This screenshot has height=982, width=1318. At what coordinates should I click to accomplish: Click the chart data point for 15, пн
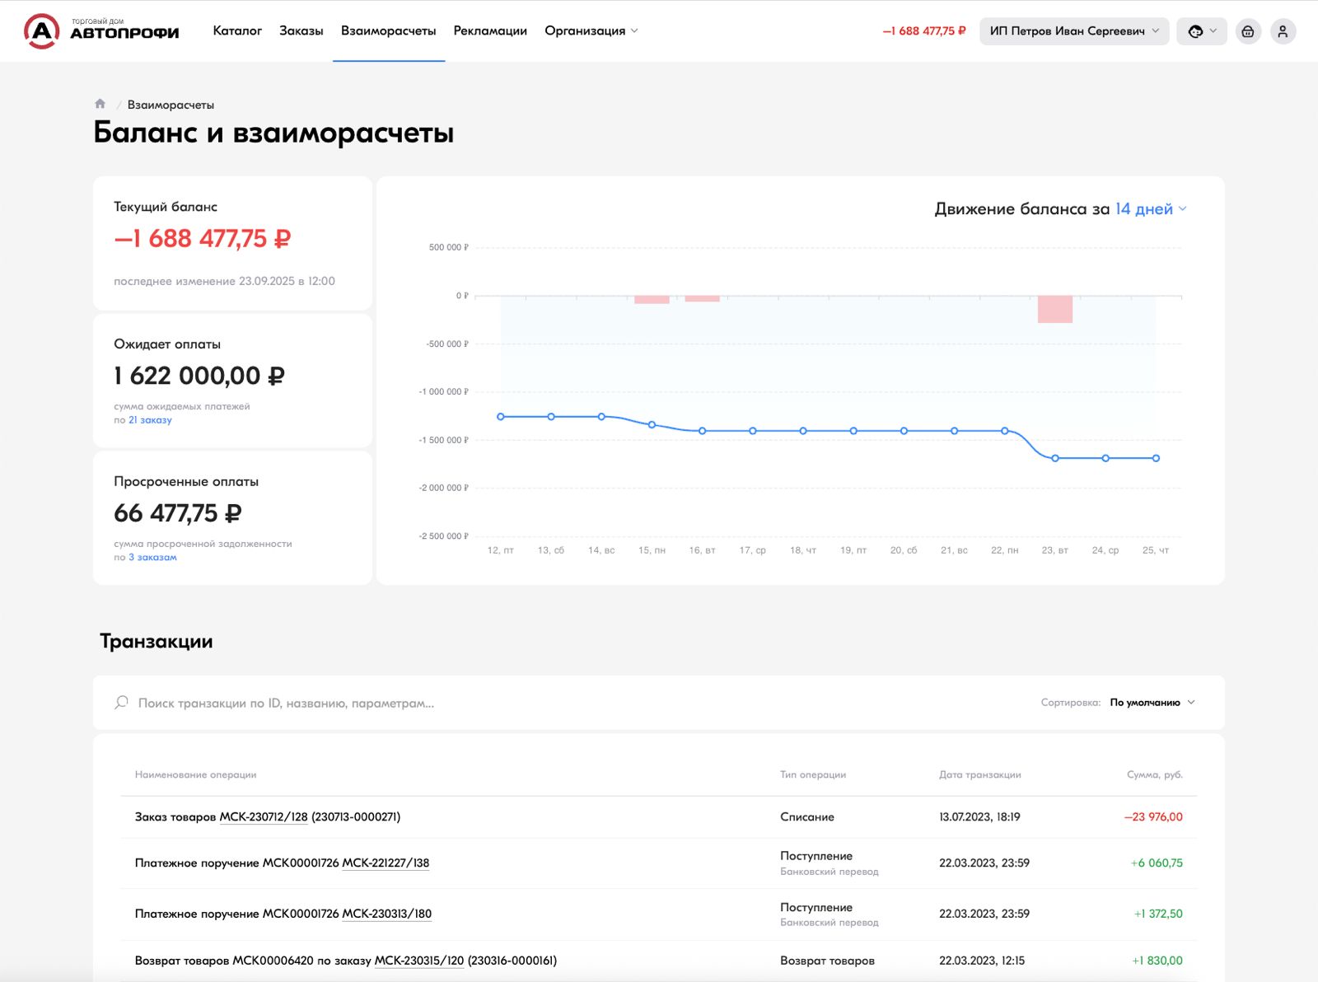[x=652, y=425]
